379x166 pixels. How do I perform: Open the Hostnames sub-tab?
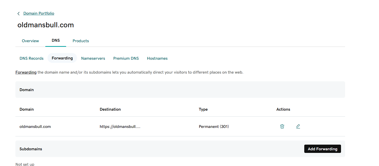[157, 58]
